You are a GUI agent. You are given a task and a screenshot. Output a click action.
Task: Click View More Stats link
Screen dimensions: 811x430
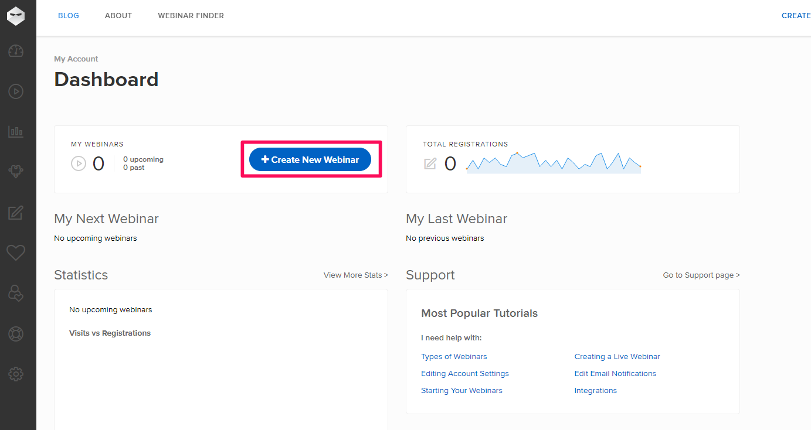[355, 274]
